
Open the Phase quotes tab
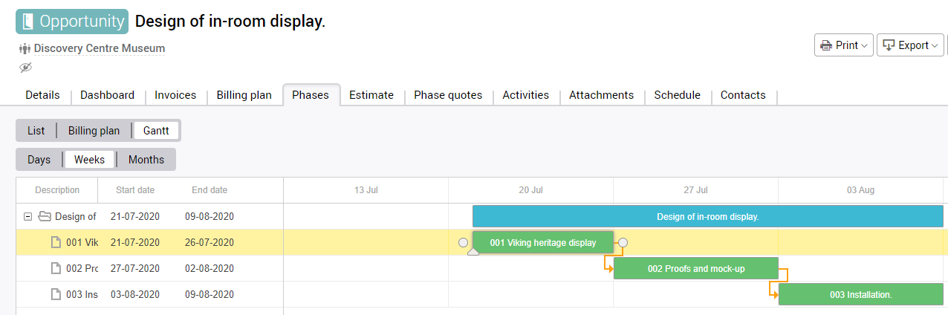(448, 95)
